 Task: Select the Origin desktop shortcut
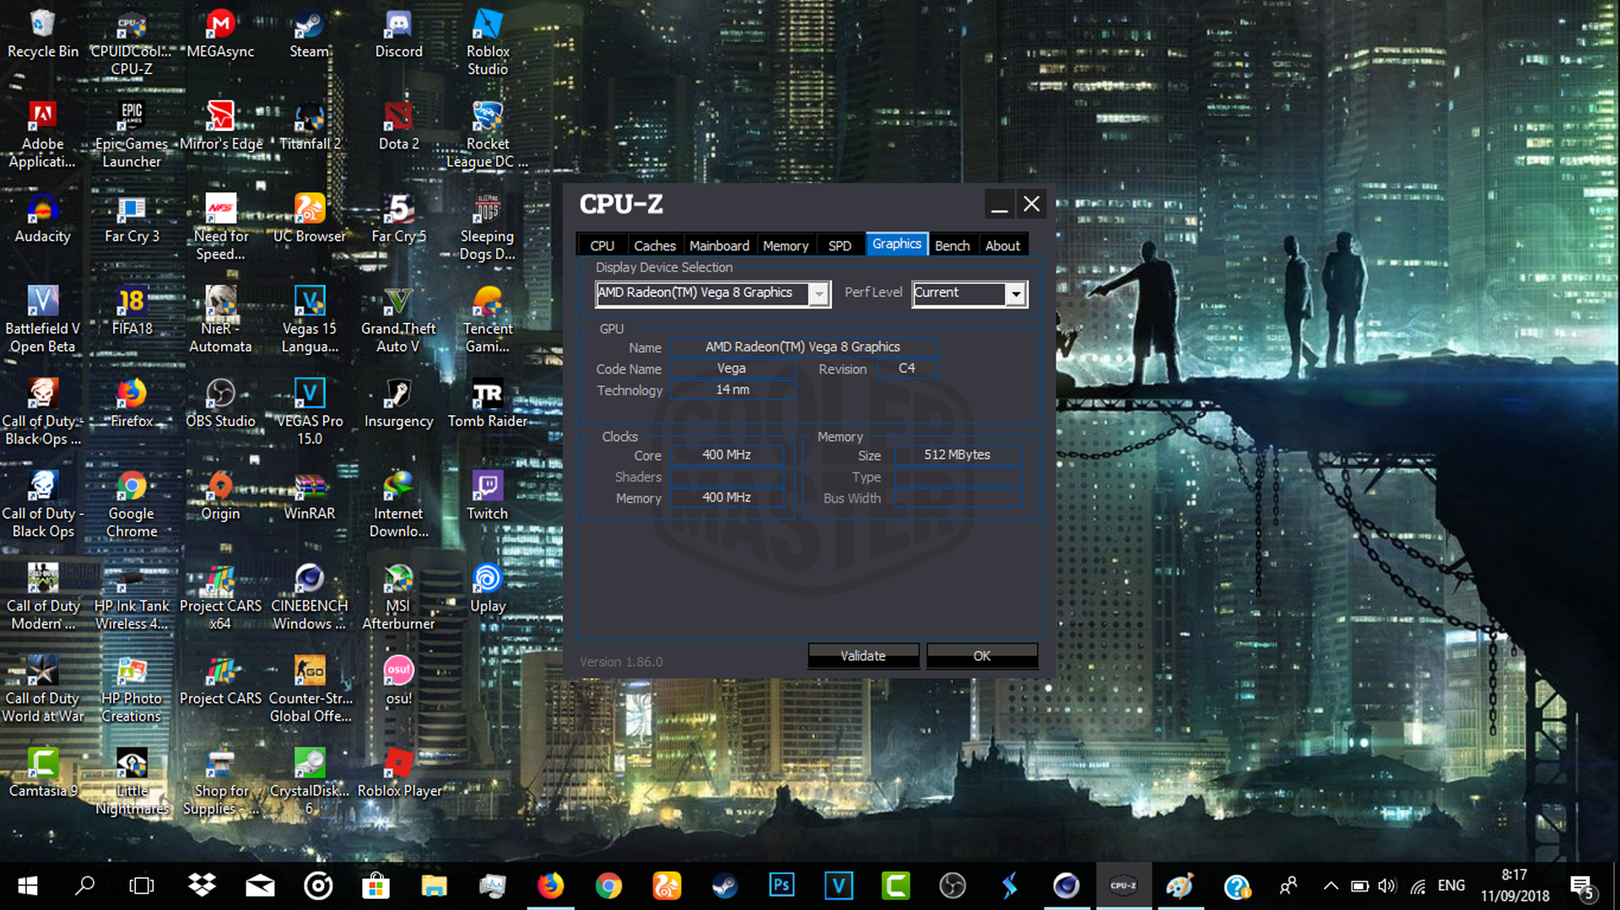coord(220,496)
